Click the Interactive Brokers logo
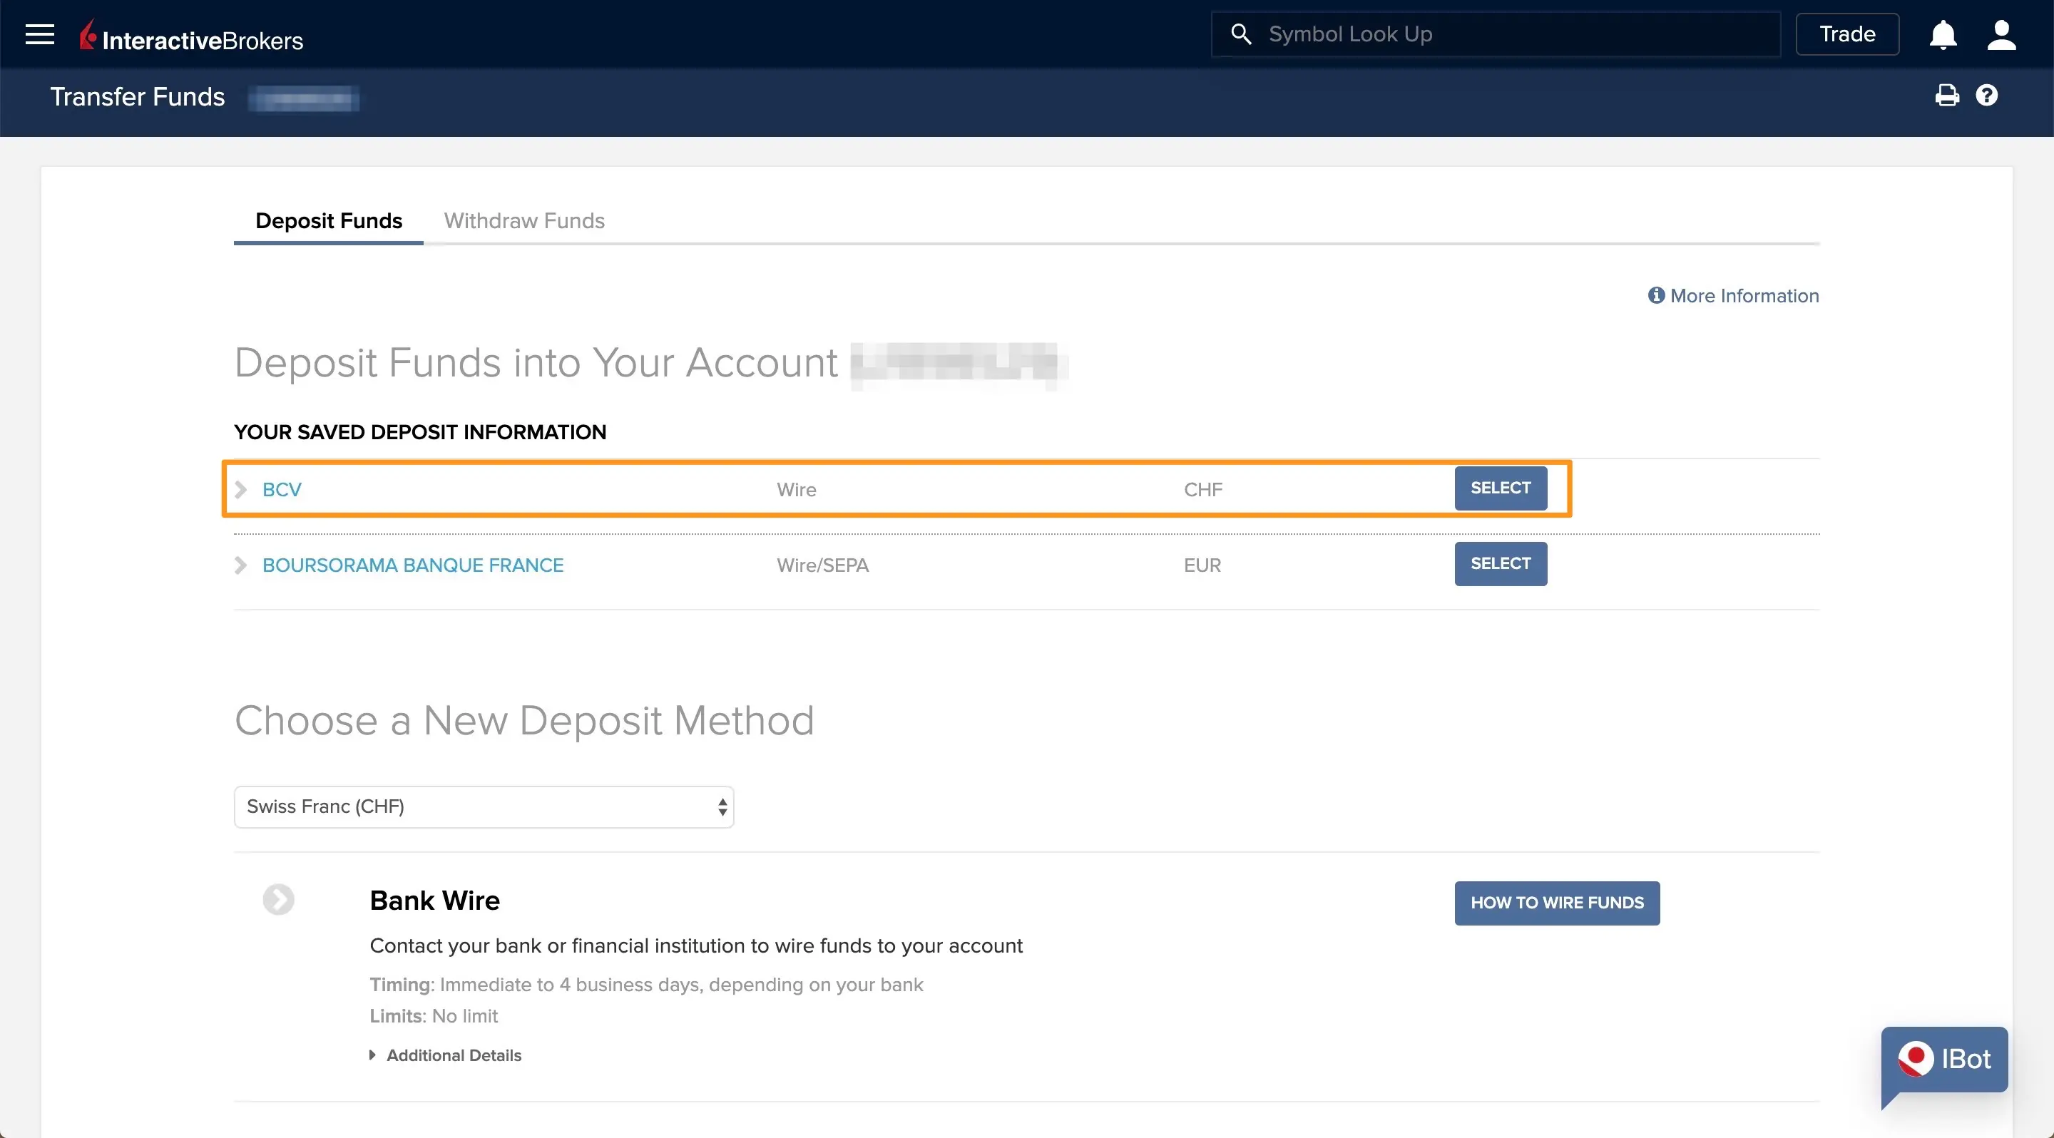 191,36
